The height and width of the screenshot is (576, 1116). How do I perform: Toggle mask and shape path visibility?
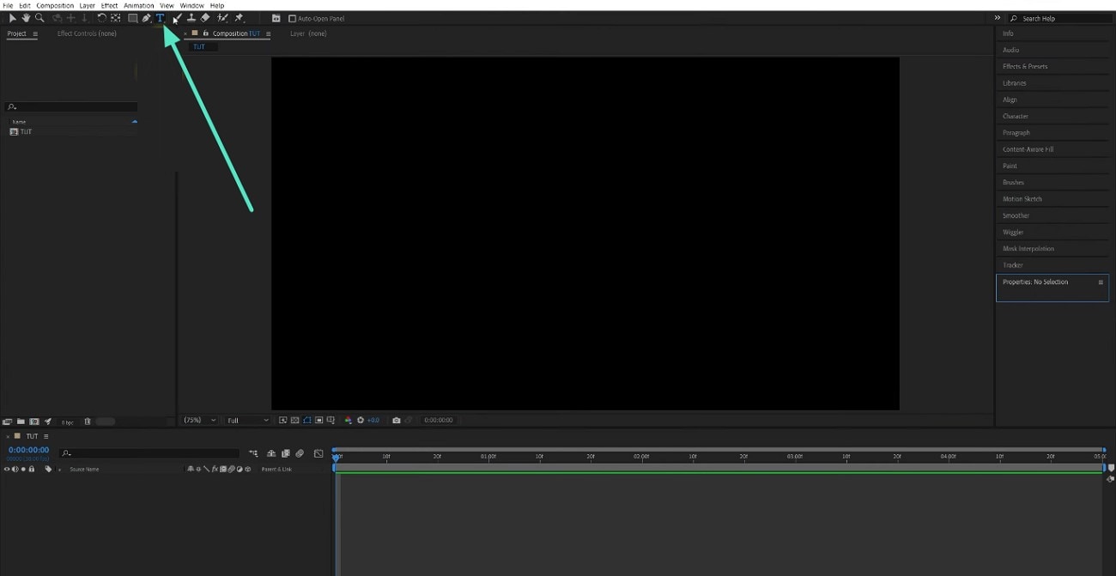(306, 420)
